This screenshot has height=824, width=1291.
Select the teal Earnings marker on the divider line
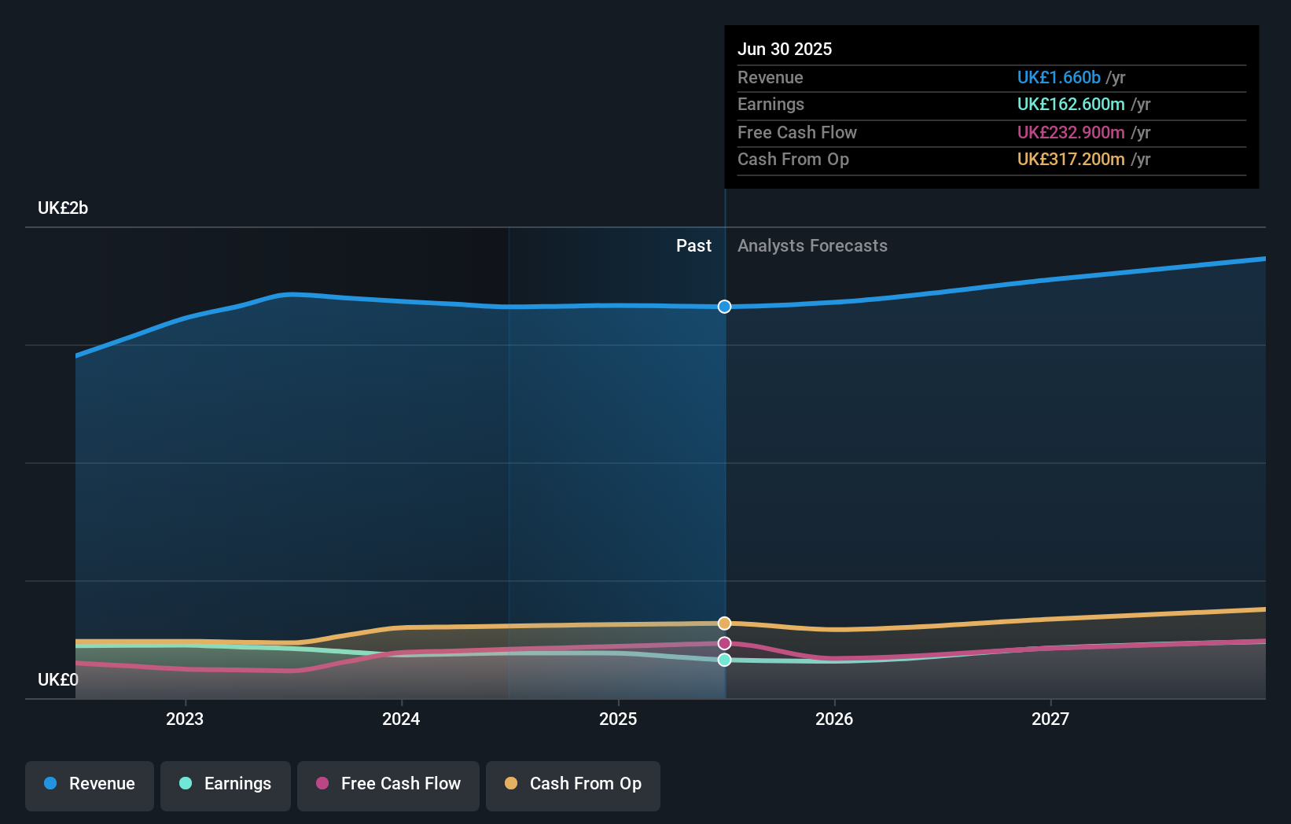point(724,660)
